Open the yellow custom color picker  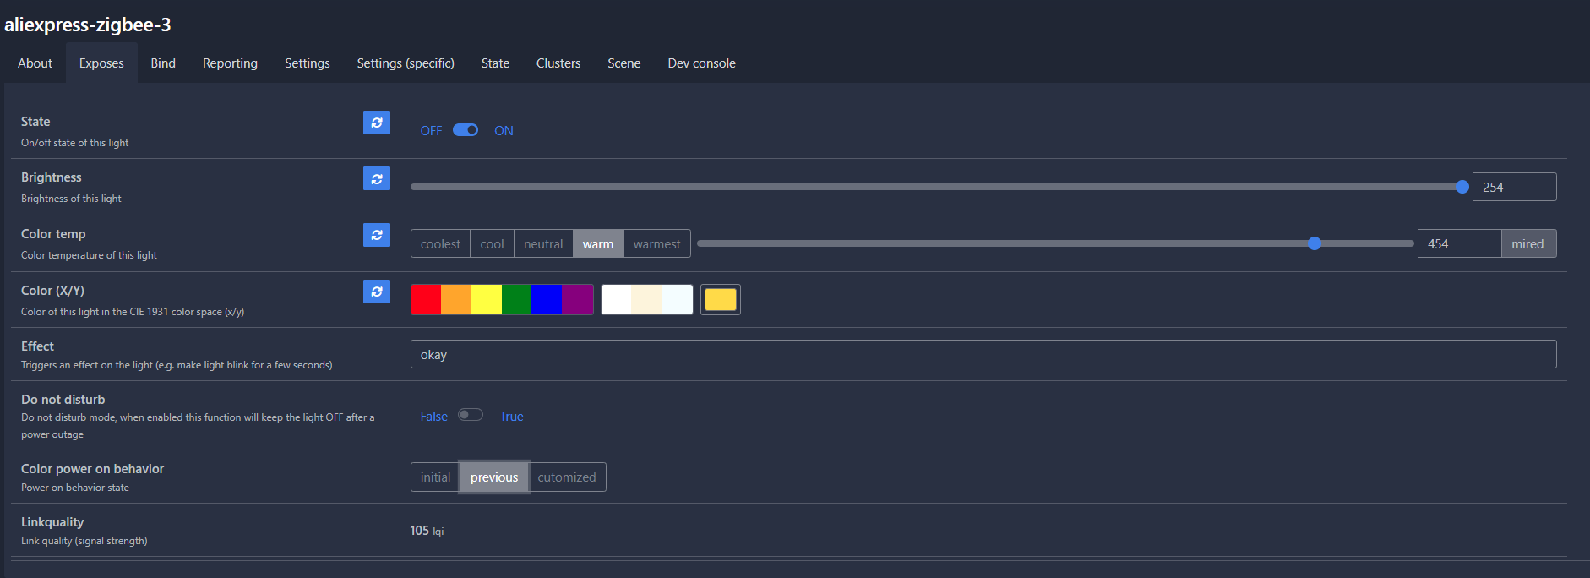point(721,300)
